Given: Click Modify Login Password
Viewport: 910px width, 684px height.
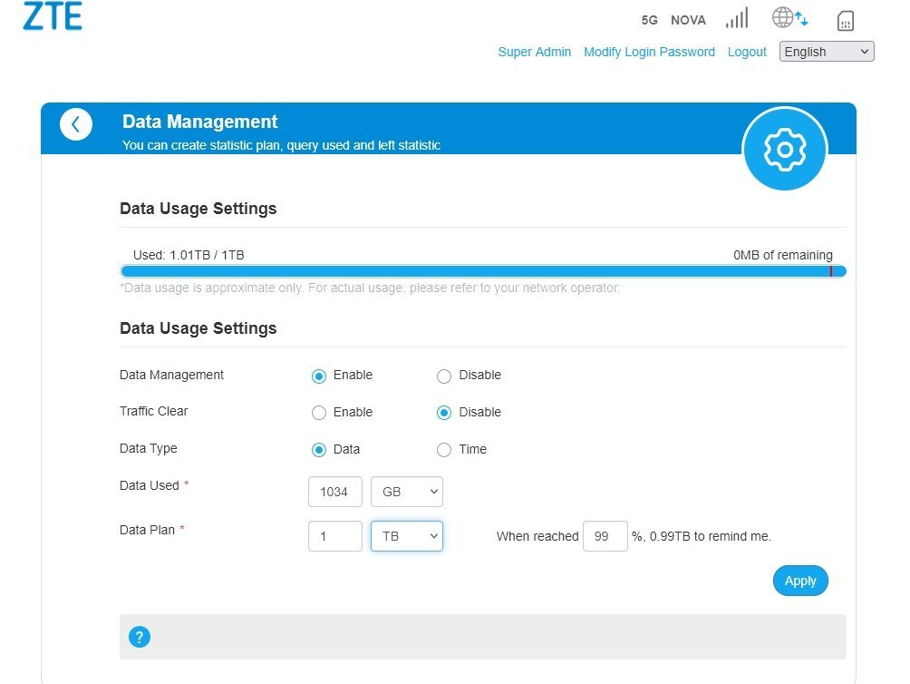Looking at the screenshot, I should (649, 52).
